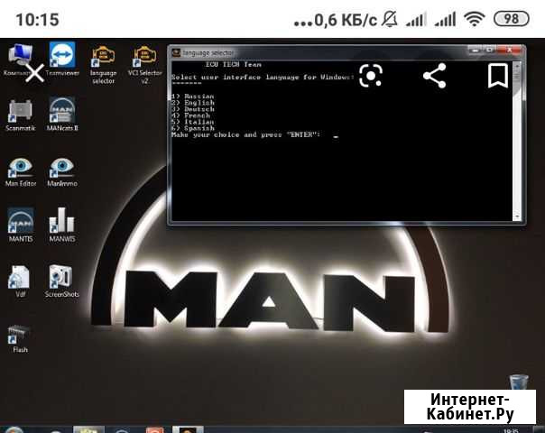The image size is (545, 433).
Task: Tap the bookmark icon
Action: pos(498,76)
